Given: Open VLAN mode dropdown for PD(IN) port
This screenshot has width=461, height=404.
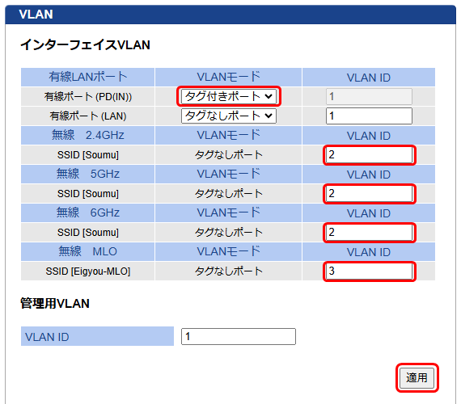Looking at the screenshot, I should (x=229, y=96).
